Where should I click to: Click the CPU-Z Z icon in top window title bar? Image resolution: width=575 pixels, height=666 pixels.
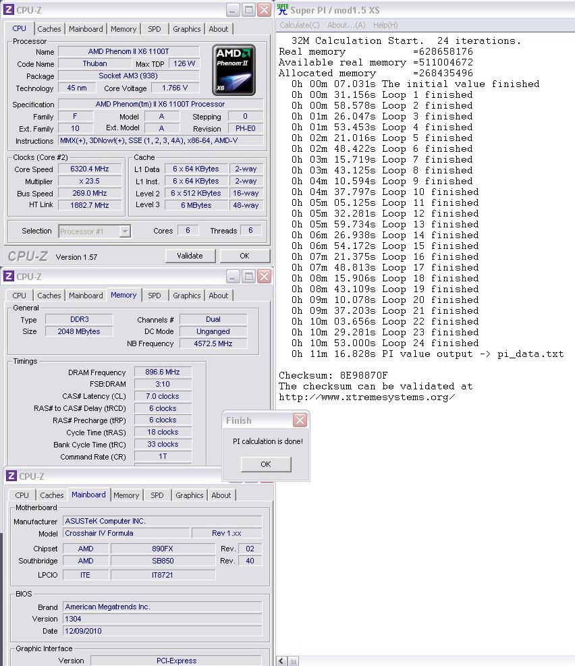(9, 9)
